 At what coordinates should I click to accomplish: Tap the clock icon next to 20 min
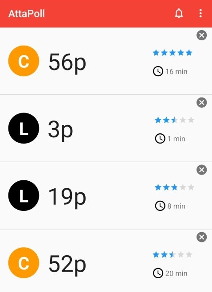point(158,273)
